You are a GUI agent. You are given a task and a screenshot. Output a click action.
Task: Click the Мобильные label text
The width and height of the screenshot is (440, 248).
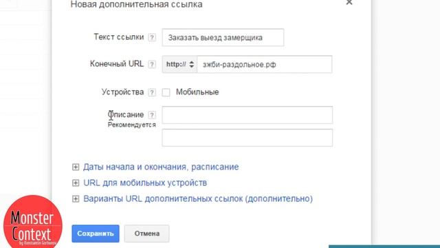tap(197, 92)
